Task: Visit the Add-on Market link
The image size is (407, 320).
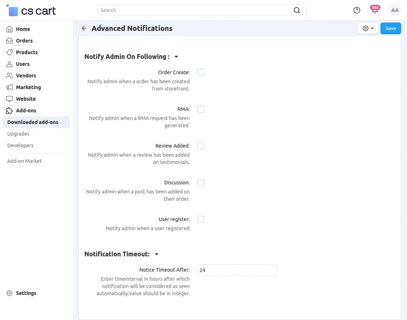Action: (x=24, y=161)
